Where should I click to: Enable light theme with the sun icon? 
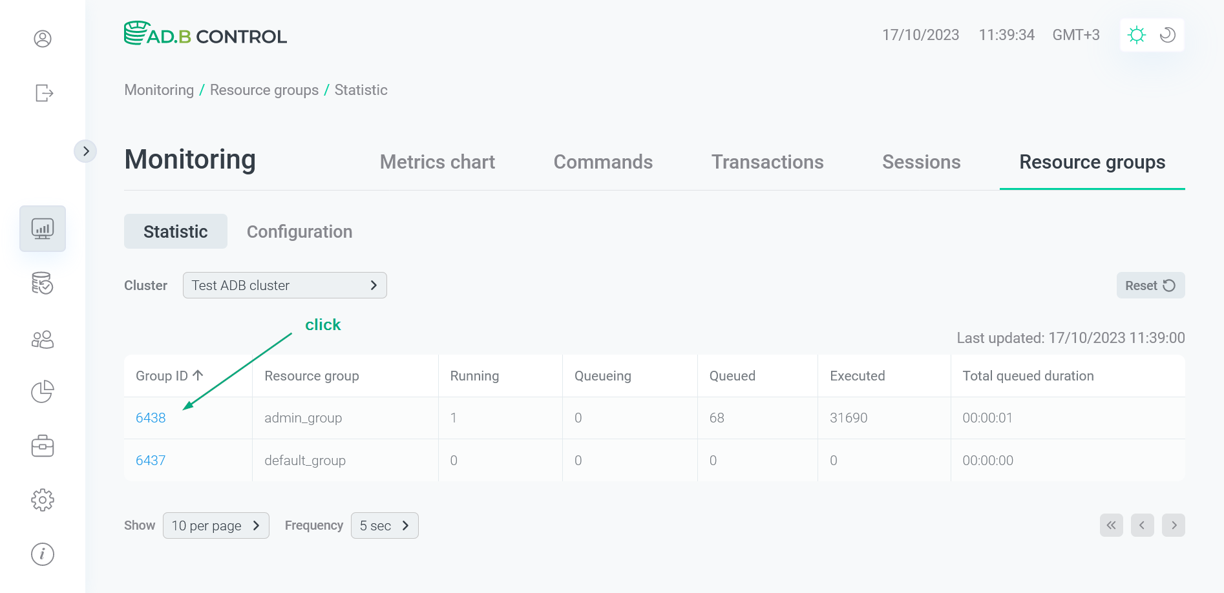pyautogui.click(x=1137, y=35)
